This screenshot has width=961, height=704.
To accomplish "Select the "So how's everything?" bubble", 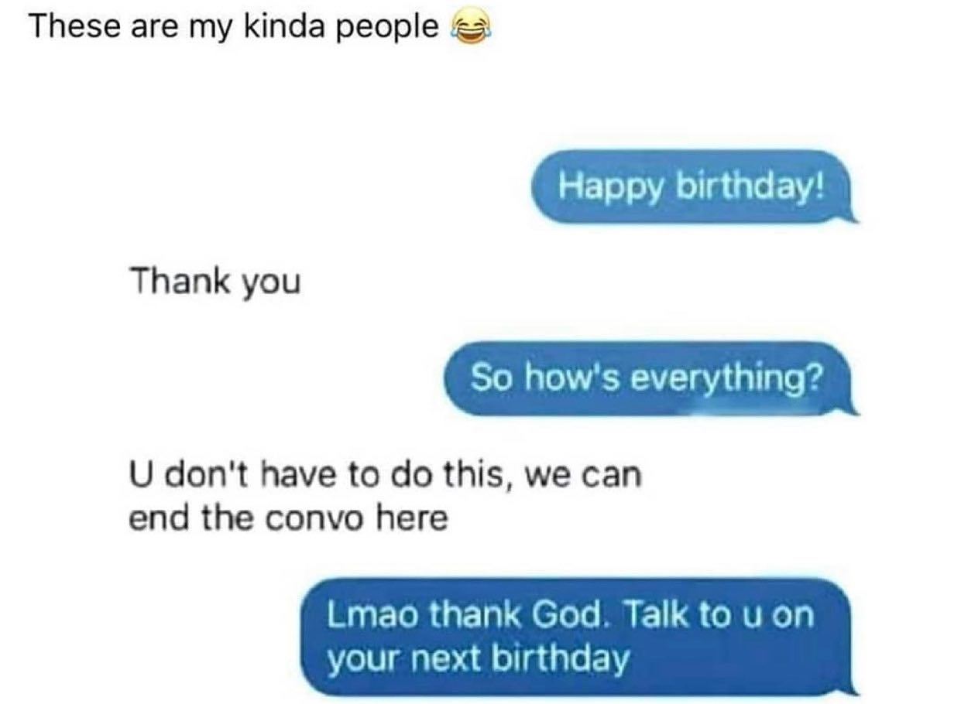I will pos(649,379).
